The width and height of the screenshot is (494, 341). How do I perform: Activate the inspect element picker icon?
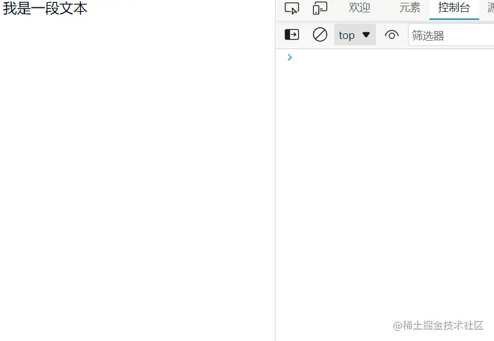(x=292, y=8)
